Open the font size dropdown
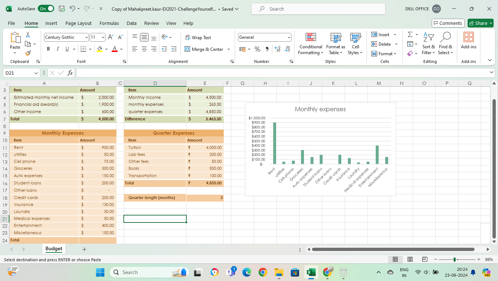Viewport: 498px width, 281px height. (x=103, y=37)
